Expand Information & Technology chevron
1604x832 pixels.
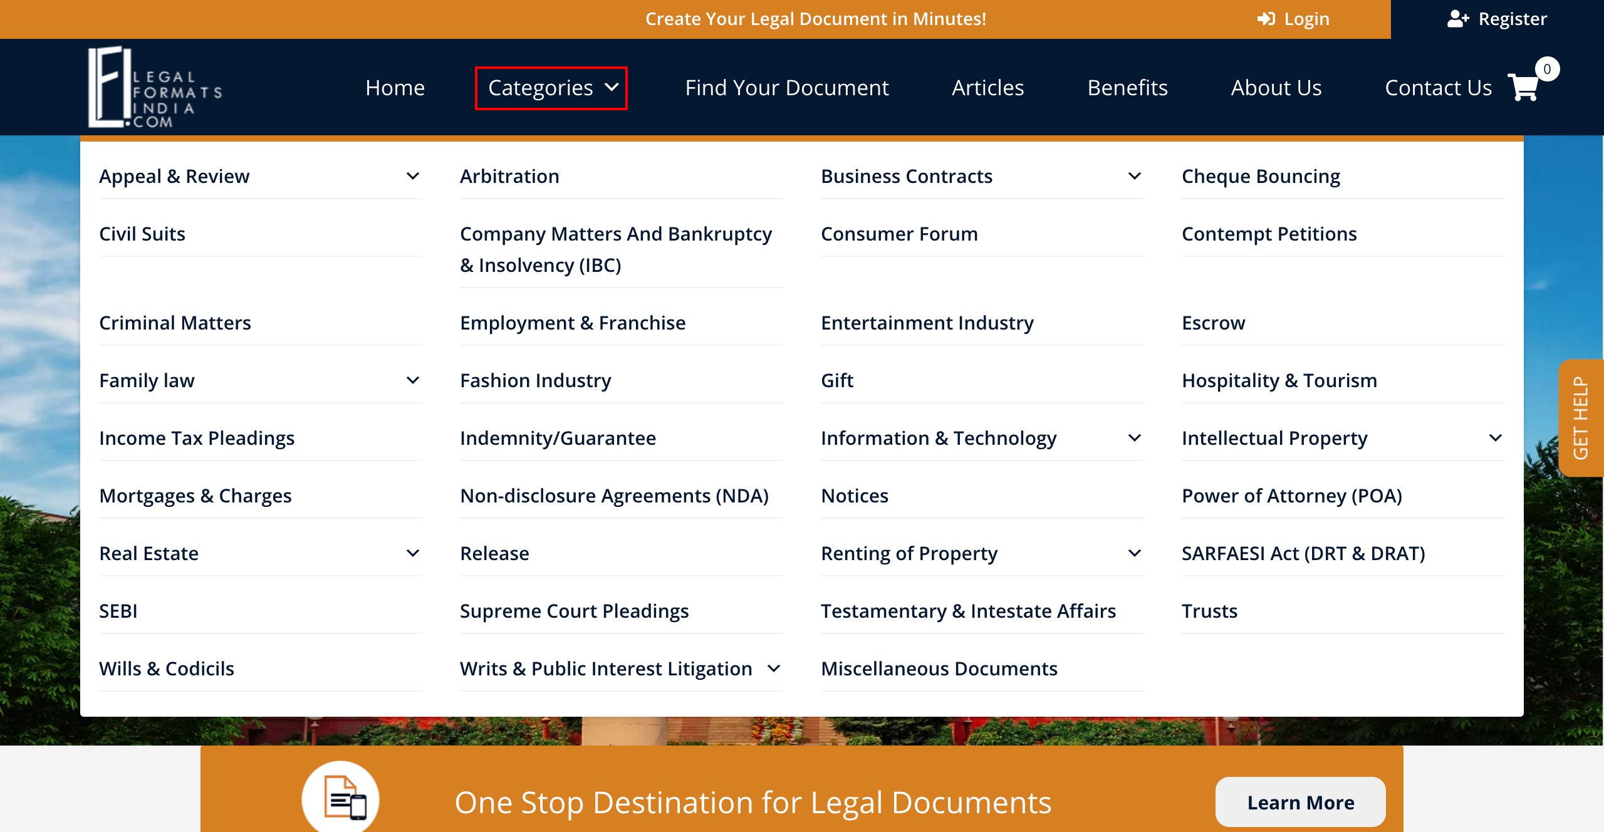(x=1134, y=438)
